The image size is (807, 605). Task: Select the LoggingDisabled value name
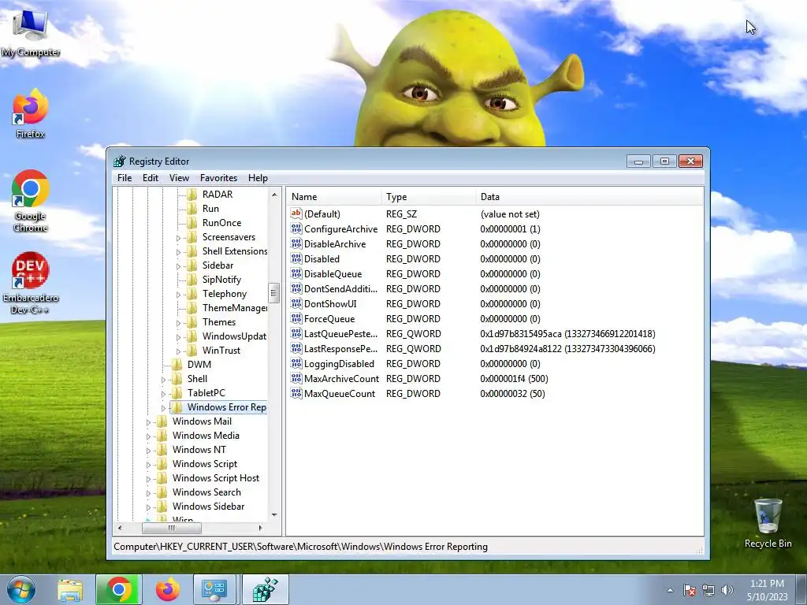click(339, 364)
